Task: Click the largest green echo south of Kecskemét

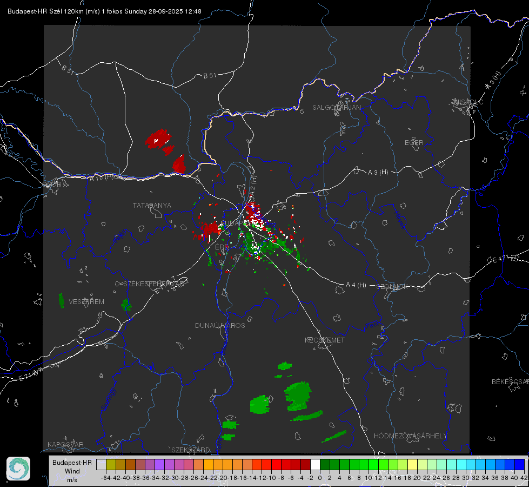Action: point(298,396)
